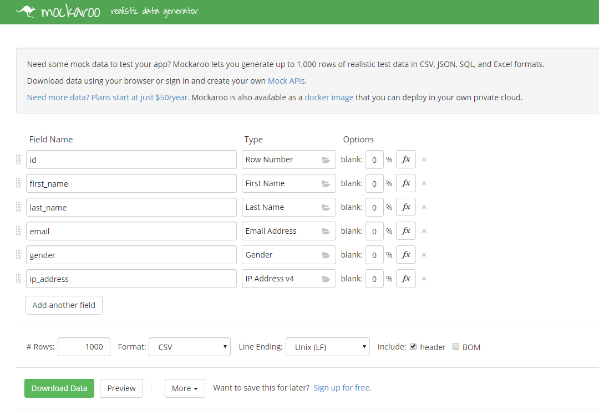Remove the email field row
The height and width of the screenshot is (416, 599).
(x=424, y=232)
